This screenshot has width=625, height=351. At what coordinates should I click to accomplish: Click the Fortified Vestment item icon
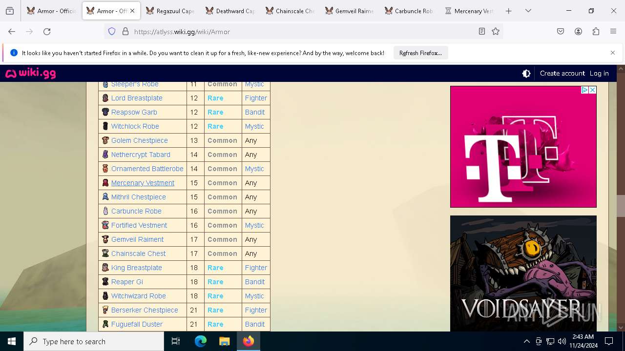point(105,225)
